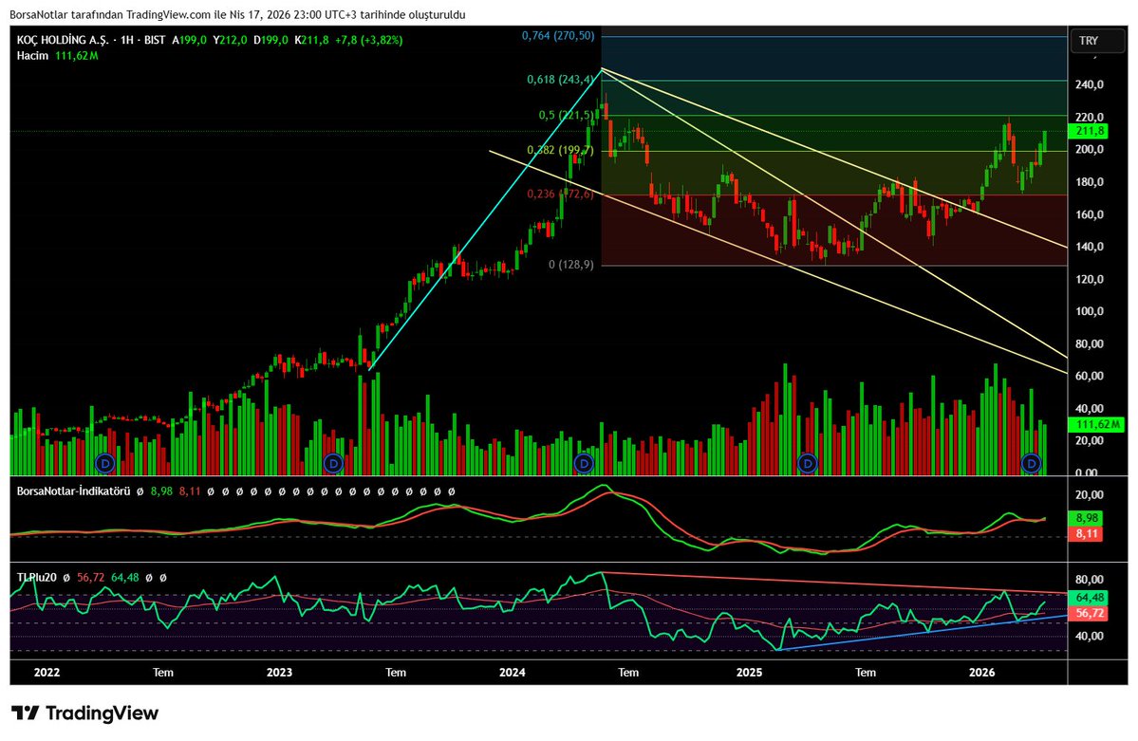The height and width of the screenshot is (741, 1138).
Task: Click the Y212,0 high value
Action: (x=230, y=40)
